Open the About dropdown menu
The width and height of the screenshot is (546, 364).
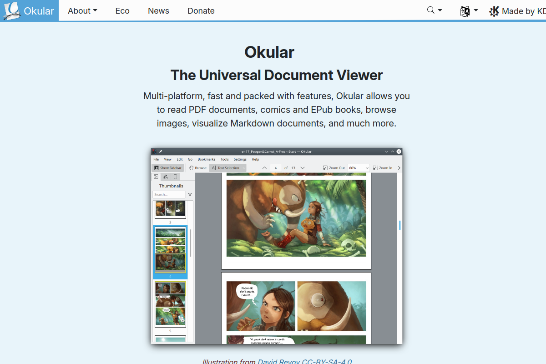[82, 10]
